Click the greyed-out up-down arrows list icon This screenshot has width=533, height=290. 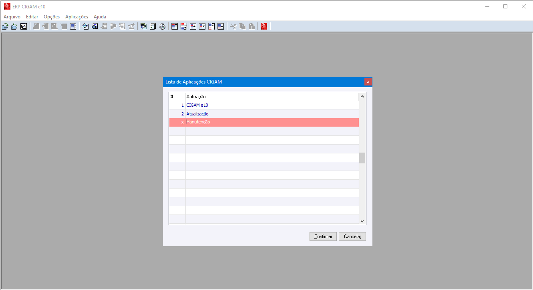click(123, 26)
